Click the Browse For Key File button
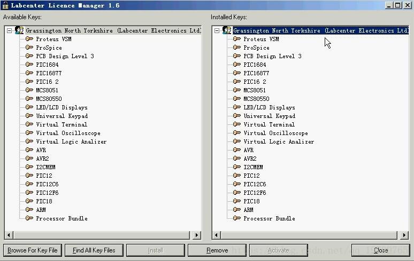 pos(33,250)
